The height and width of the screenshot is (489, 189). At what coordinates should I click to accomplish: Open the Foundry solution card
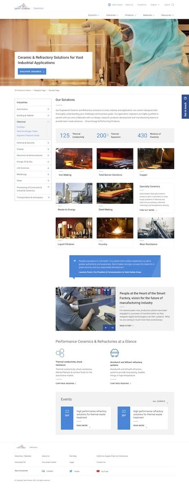click(x=115, y=233)
